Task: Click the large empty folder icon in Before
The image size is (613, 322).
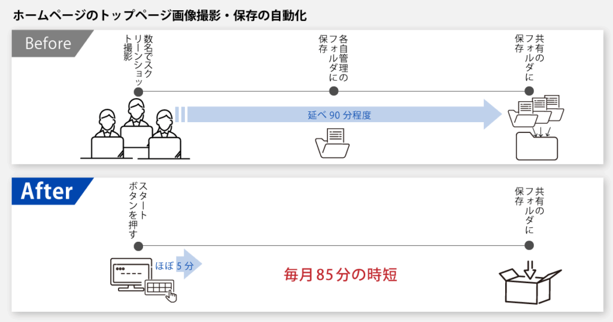Action: point(536,148)
